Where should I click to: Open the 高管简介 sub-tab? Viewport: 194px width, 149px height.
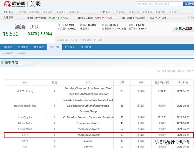tap(8, 53)
